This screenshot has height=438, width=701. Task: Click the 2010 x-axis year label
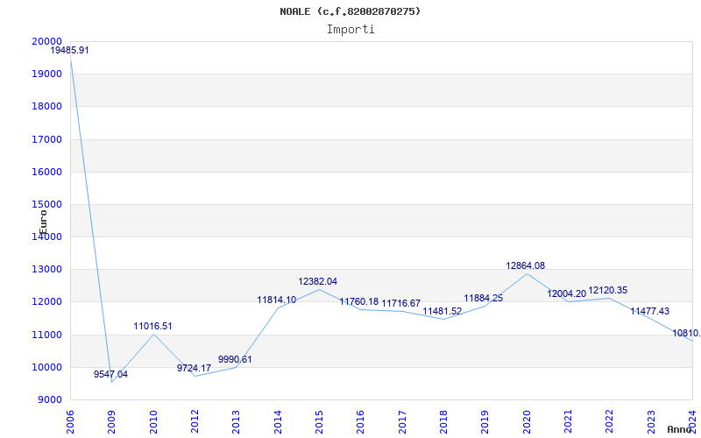tap(152, 421)
